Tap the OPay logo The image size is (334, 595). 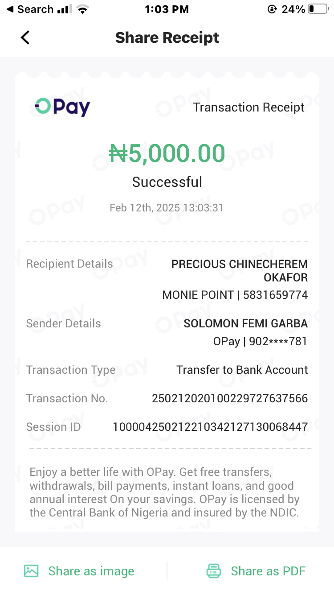pyautogui.click(x=62, y=107)
